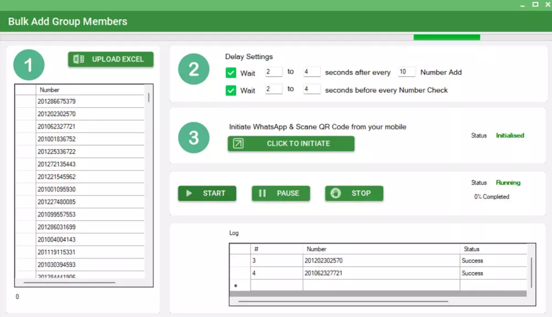The width and height of the screenshot is (552, 317).
Task: Select number 201221545962 row
Action: click(90, 177)
